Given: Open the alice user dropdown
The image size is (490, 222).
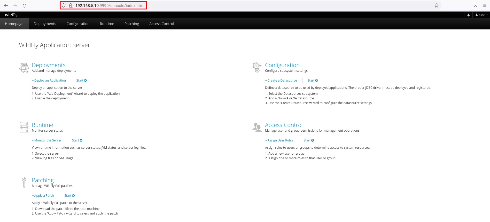Looking at the screenshot, I should pos(481,15).
